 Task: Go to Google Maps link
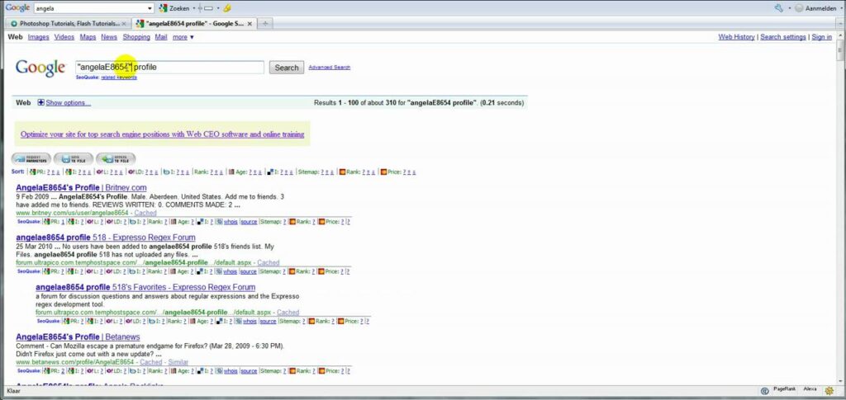click(88, 37)
